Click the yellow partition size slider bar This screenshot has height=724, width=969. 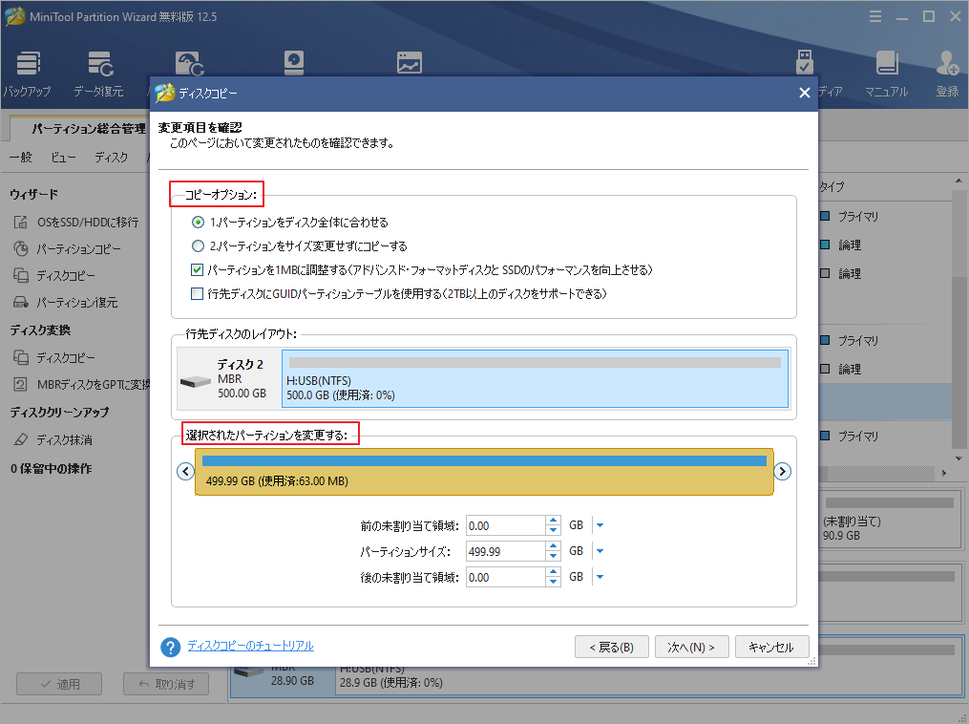coord(484,472)
